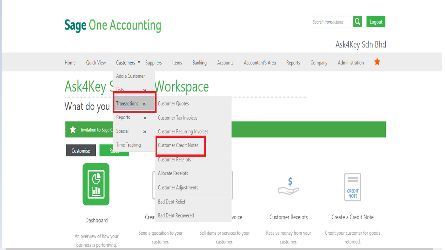Open the Quick View menu
This screenshot has width=445, height=250.
click(x=96, y=62)
